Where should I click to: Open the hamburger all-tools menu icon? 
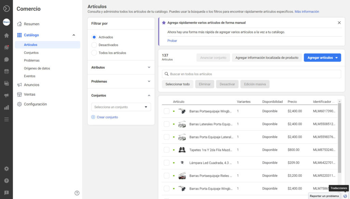pos(6,119)
